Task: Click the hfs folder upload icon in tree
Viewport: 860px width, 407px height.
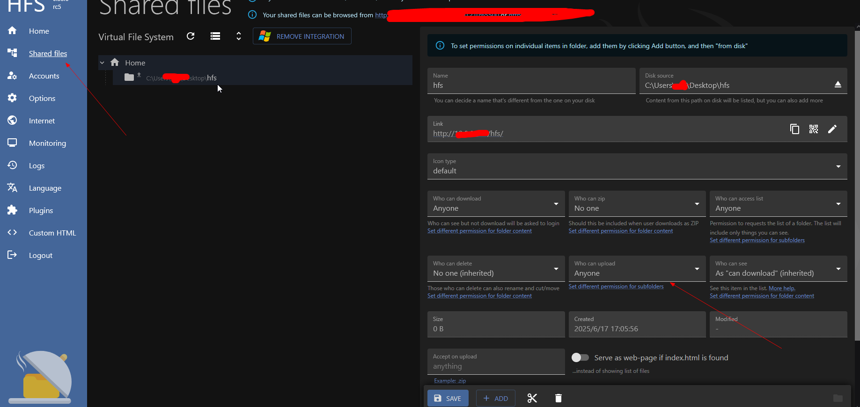Action: pyautogui.click(x=139, y=74)
